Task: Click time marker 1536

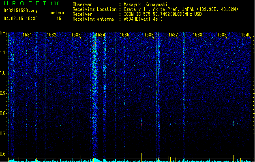Action: click(149, 35)
